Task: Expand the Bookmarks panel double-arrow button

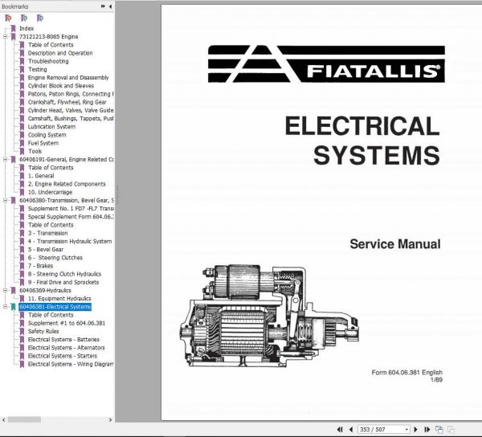Action: (x=103, y=6)
